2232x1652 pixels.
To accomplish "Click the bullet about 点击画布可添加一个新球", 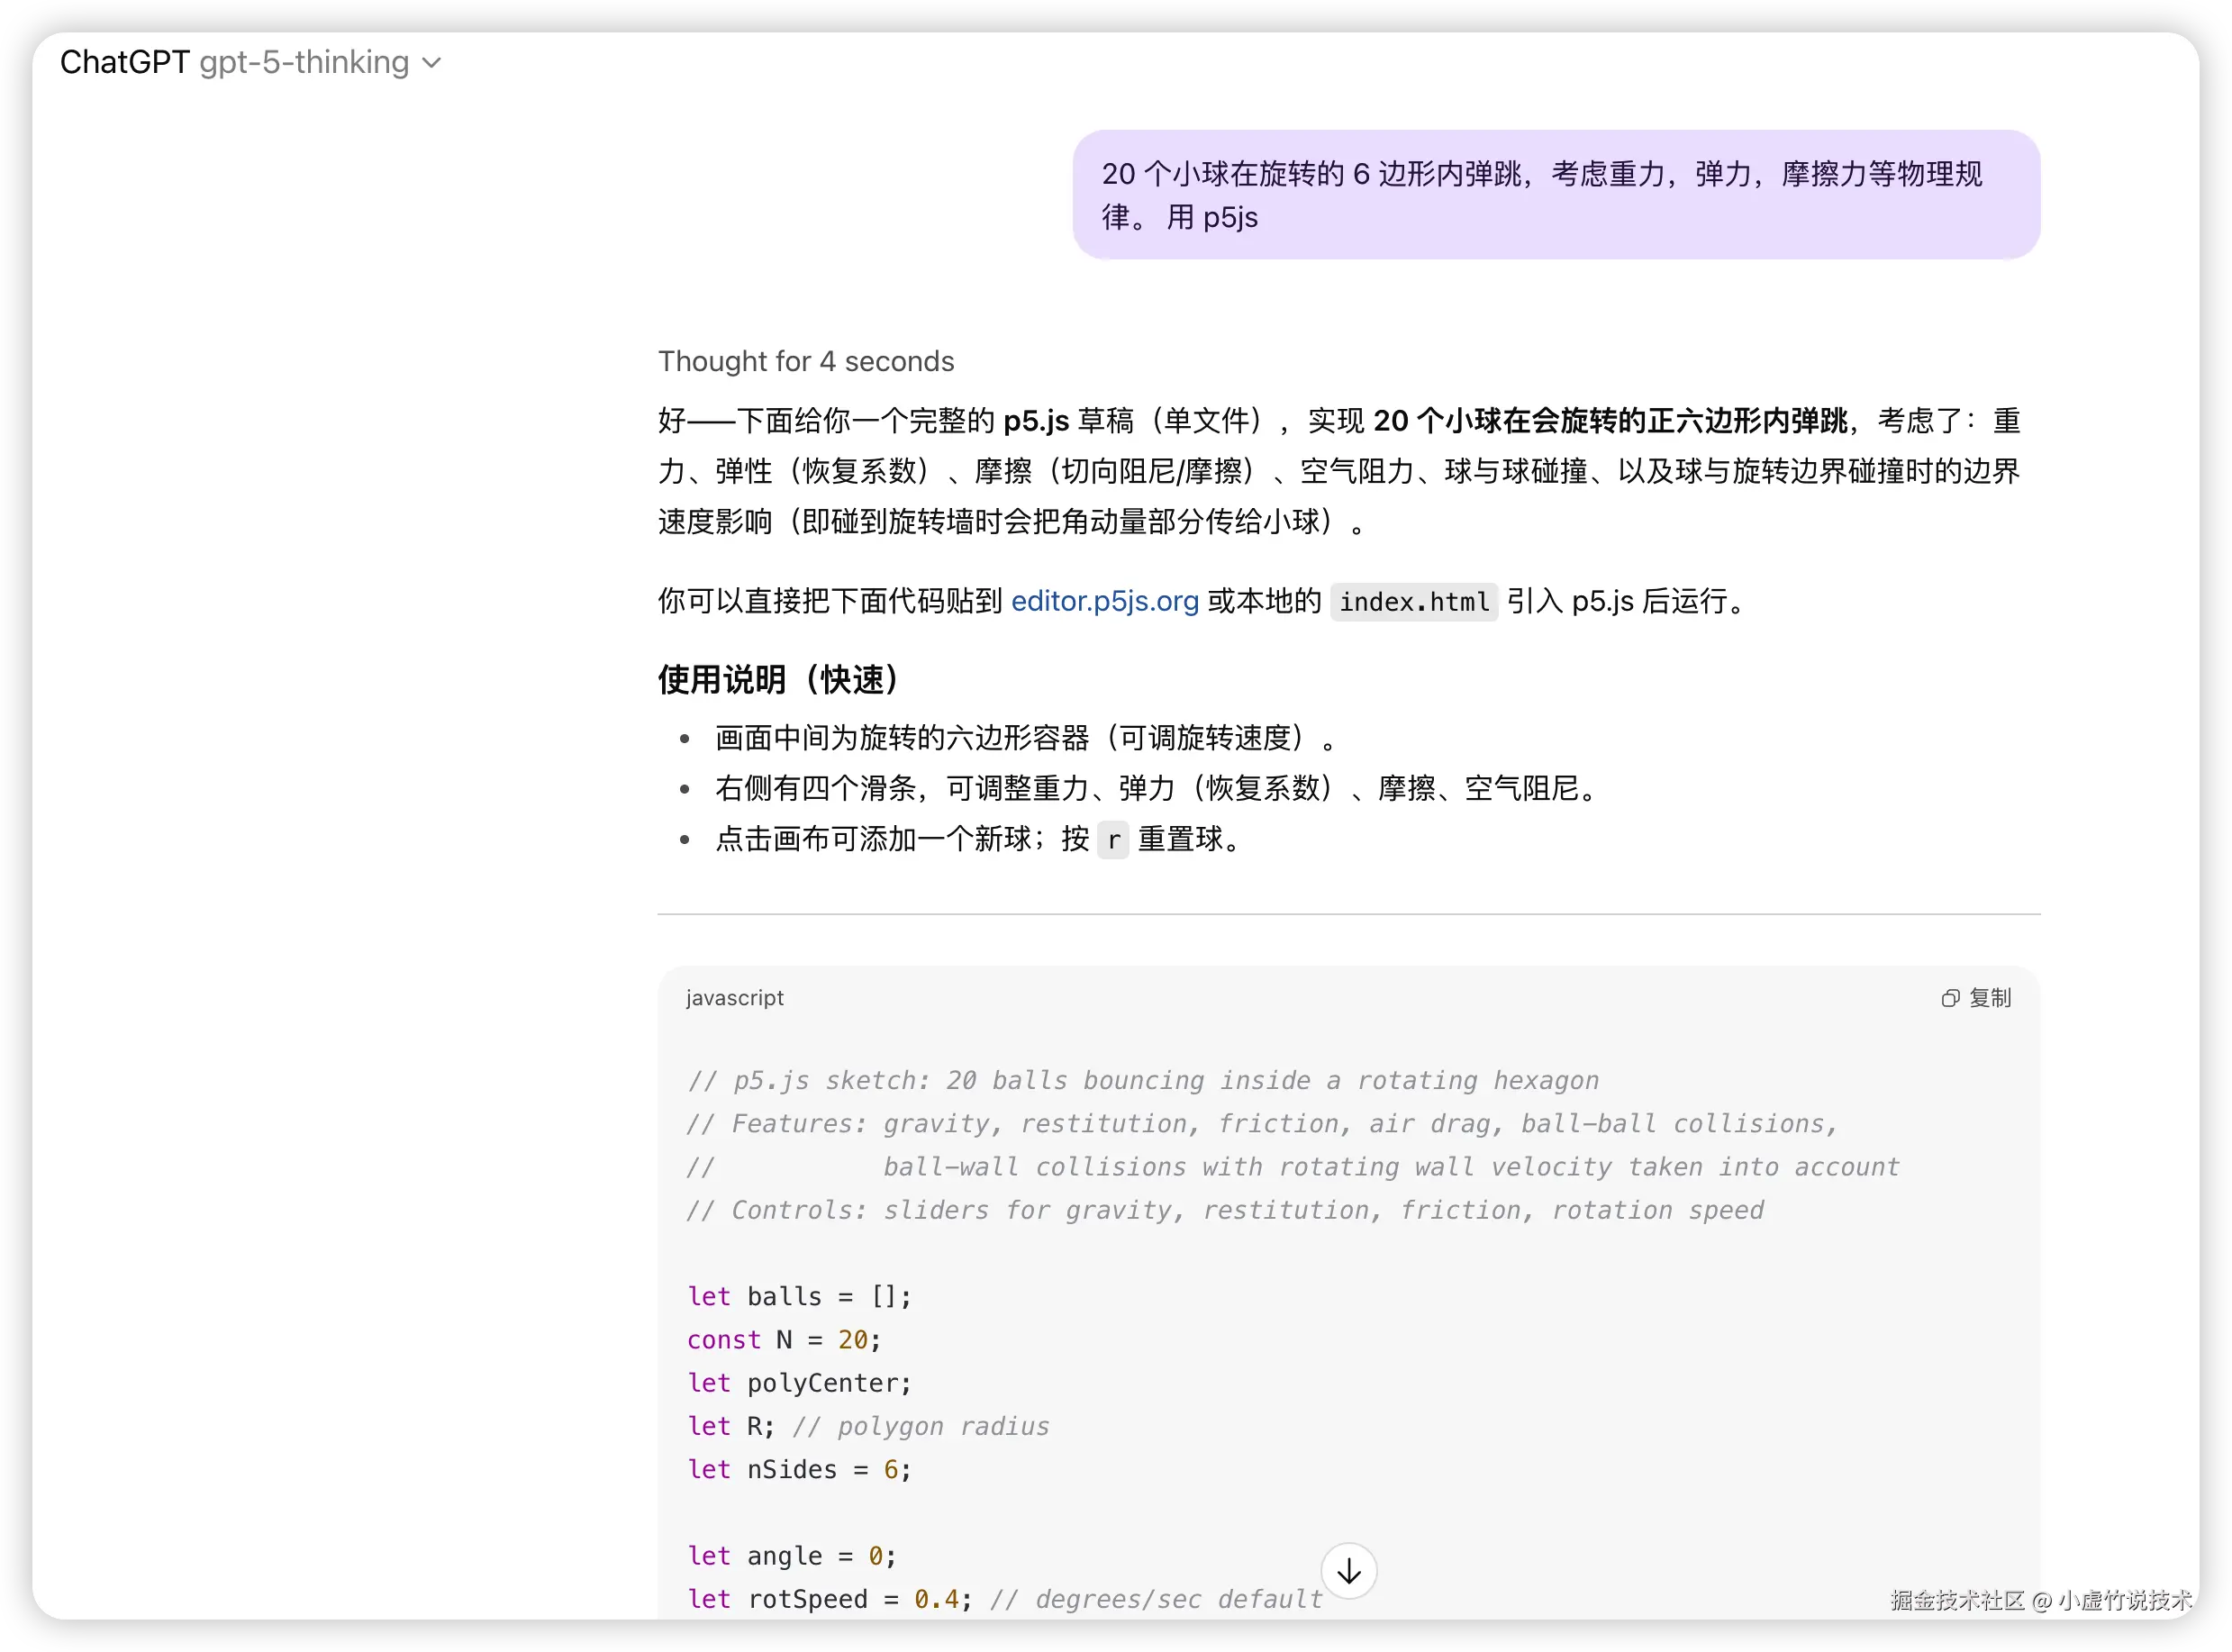I will (980, 840).
